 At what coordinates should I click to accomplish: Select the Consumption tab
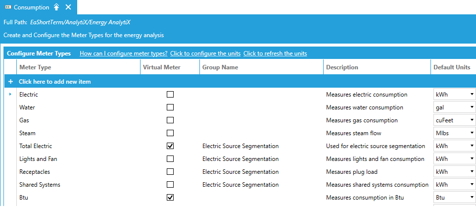(31, 7)
